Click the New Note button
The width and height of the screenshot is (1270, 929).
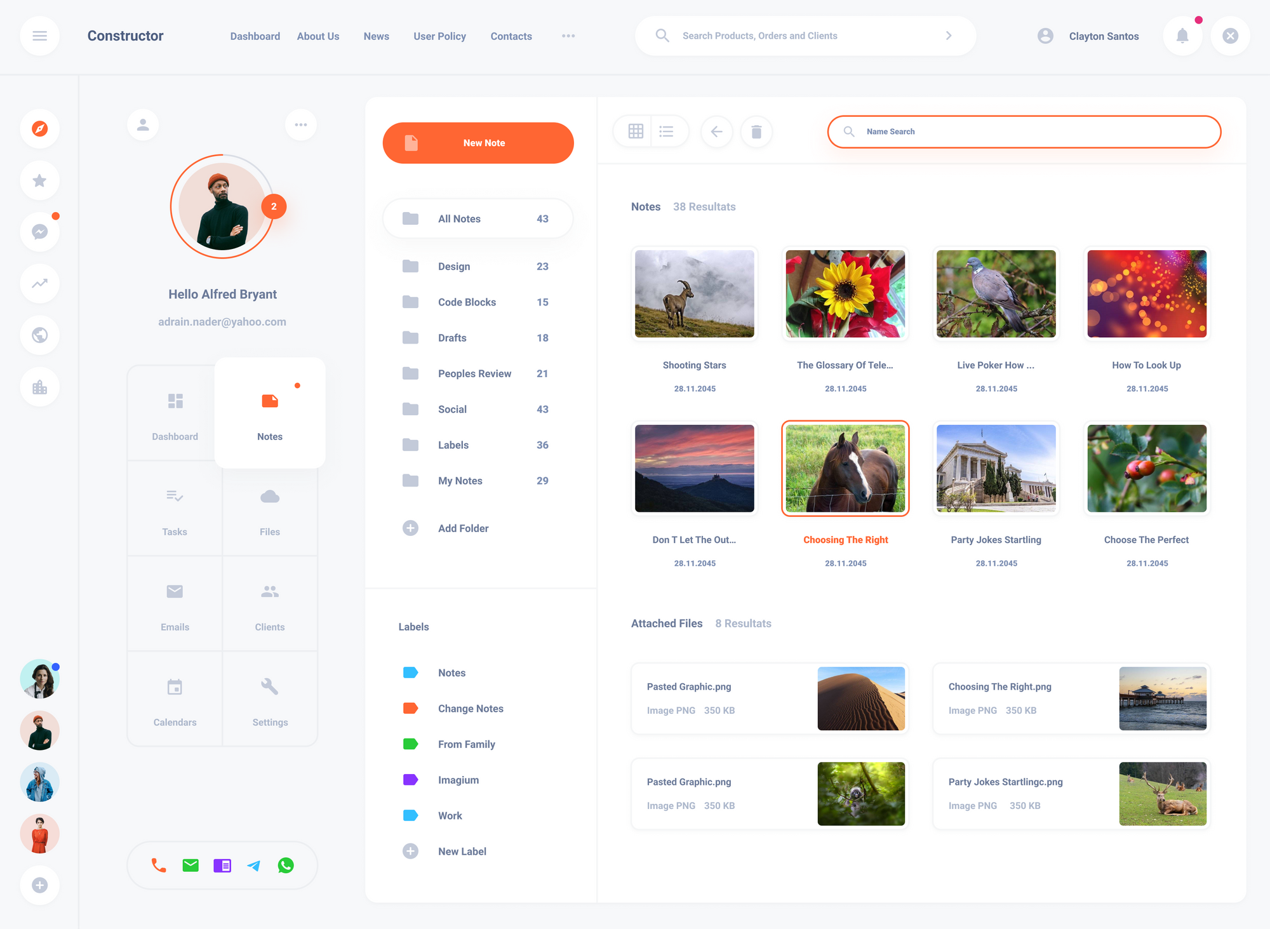tap(478, 143)
